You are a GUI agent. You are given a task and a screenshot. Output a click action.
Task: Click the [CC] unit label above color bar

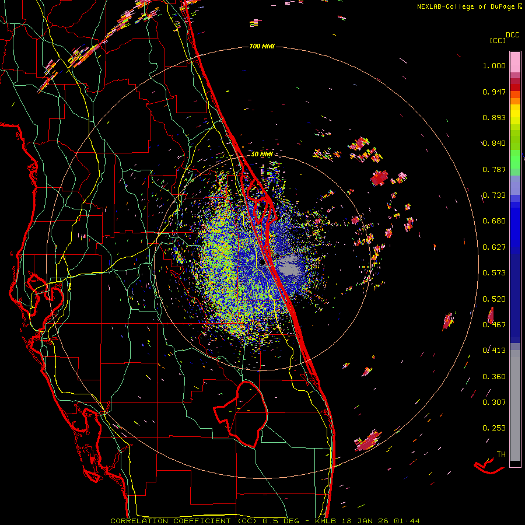click(498, 40)
